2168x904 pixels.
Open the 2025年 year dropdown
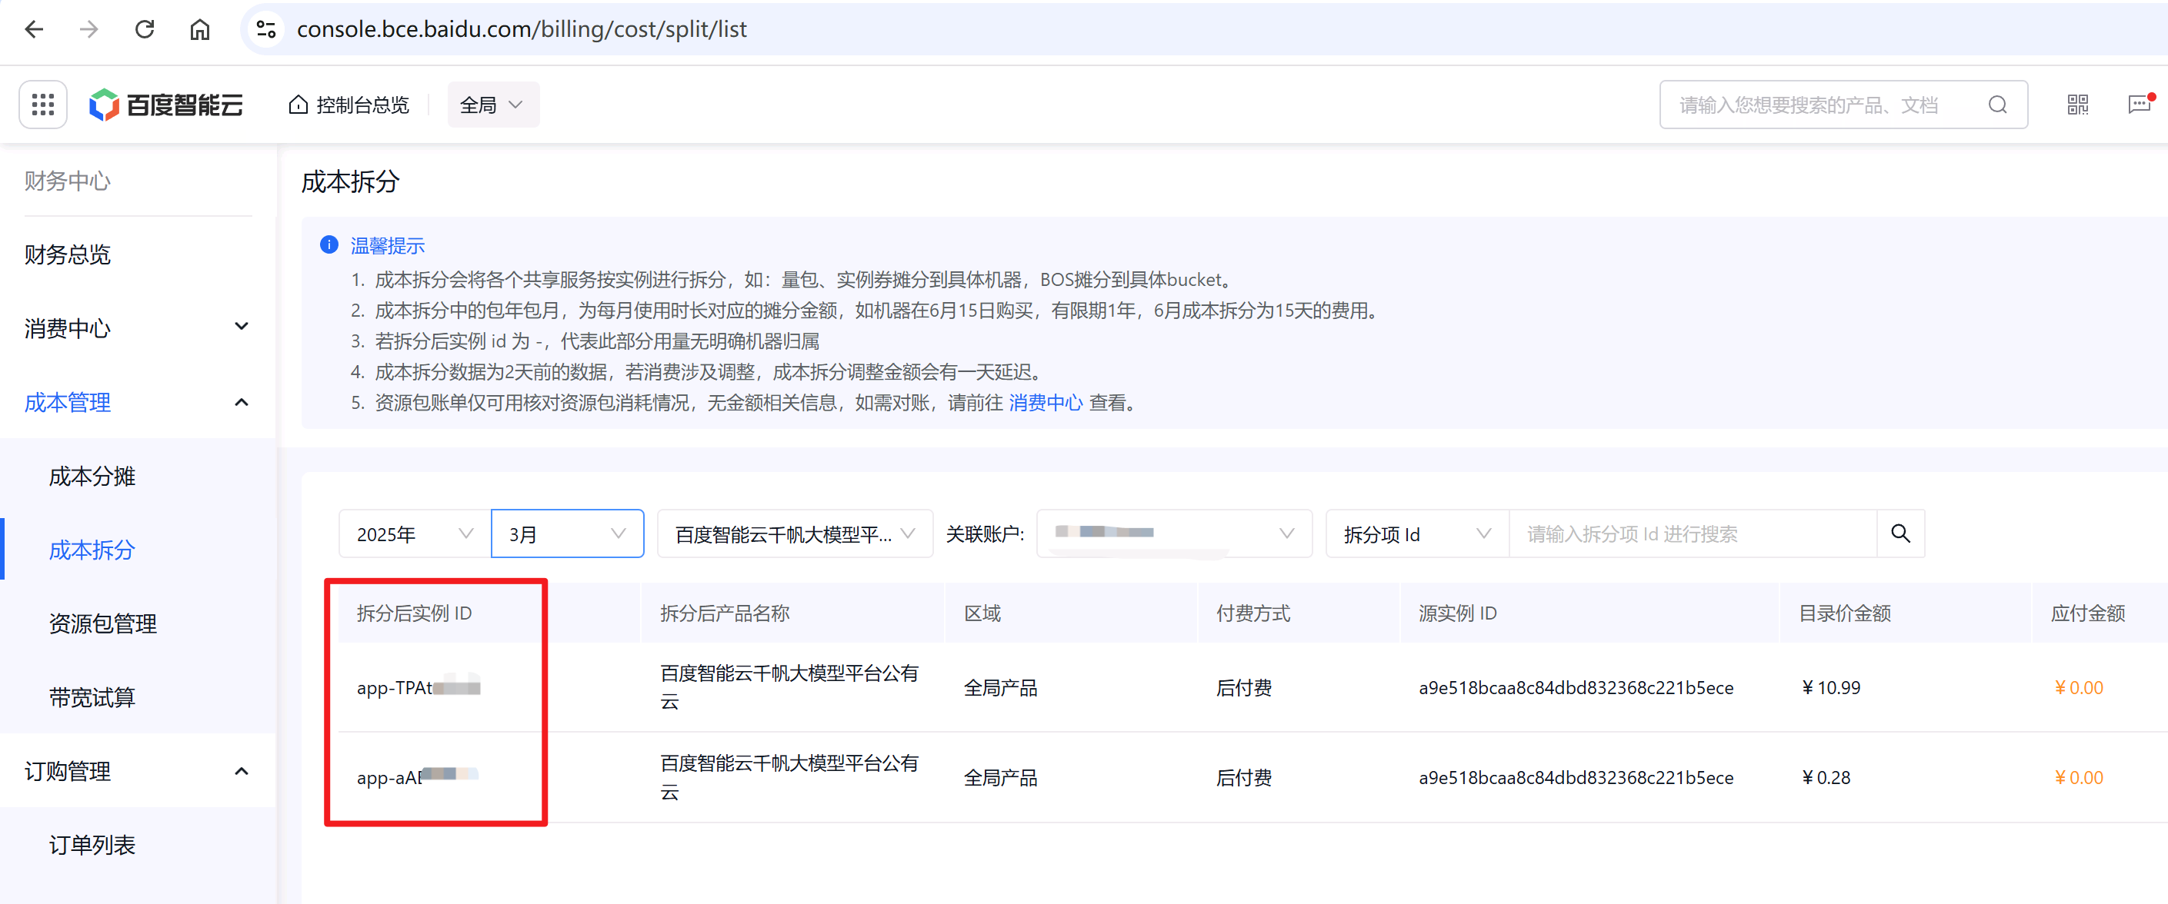(415, 533)
